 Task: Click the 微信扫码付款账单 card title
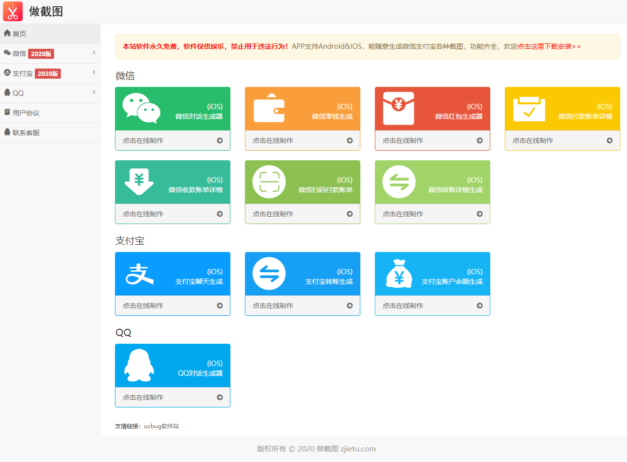[x=326, y=190]
